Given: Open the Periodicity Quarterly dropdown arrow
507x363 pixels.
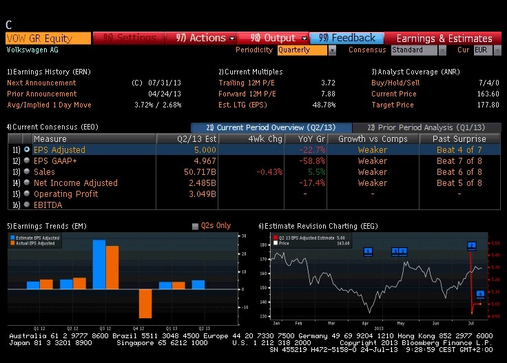Looking at the screenshot, I should coord(332,50).
